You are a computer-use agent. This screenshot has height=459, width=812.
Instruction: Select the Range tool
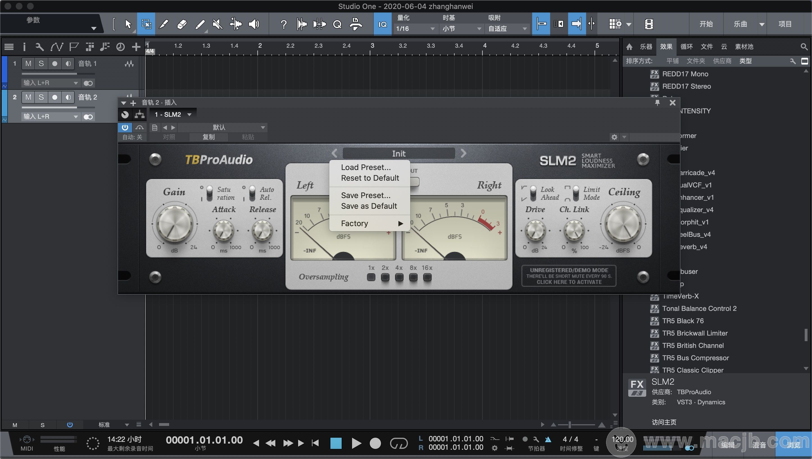coord(146,24)
